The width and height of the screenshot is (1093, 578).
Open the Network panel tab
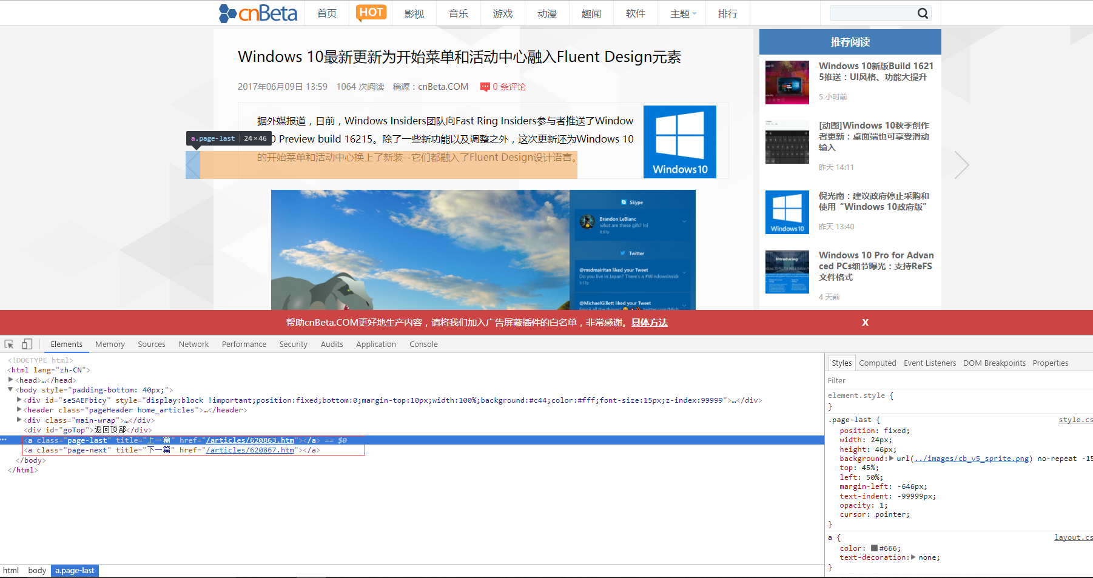point(193,344)
